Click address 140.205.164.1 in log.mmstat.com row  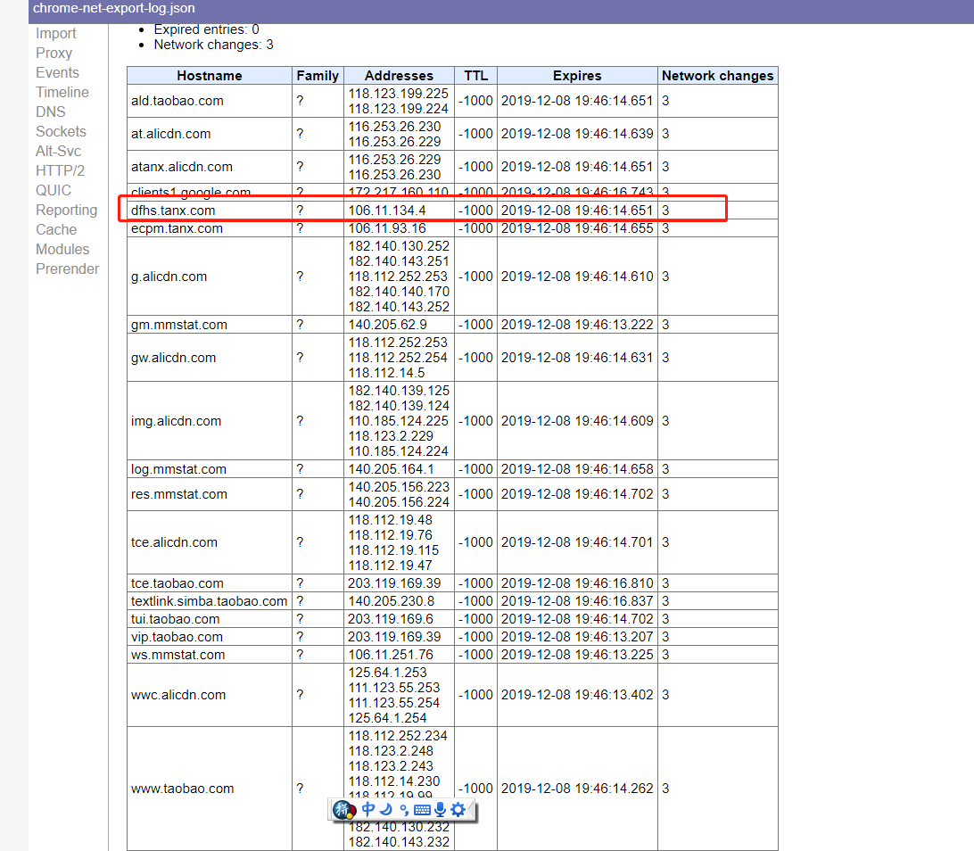click(391, 469)
